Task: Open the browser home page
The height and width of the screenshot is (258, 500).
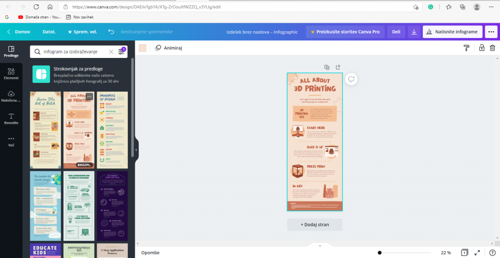Action: [x=50, y=7]
